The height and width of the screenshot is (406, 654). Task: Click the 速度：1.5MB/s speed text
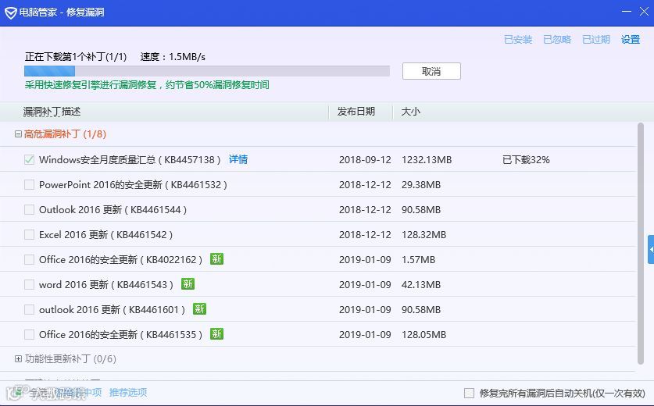point(173,57)
